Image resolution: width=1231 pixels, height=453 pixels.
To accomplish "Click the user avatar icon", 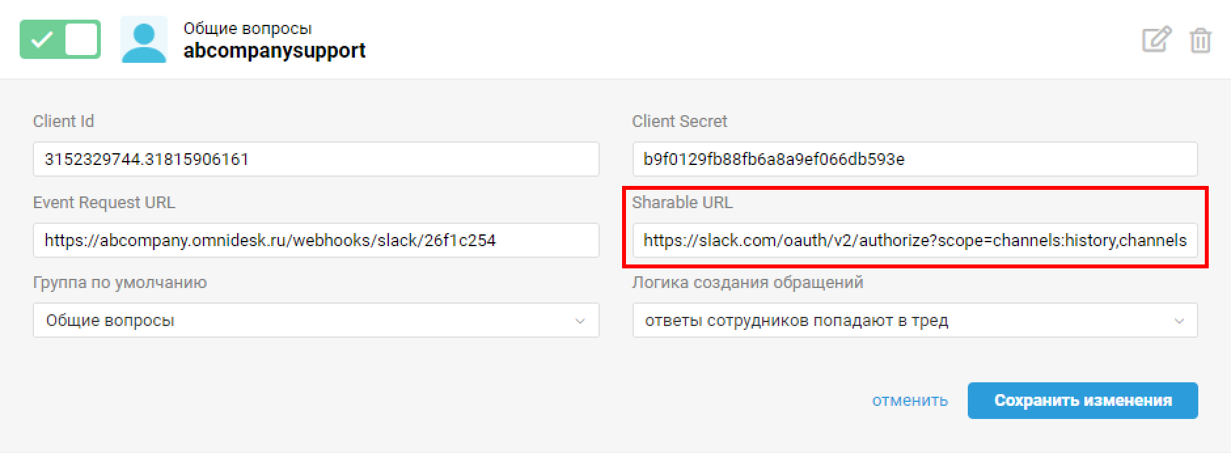I will pyautogui.click(x=144, y=39).
